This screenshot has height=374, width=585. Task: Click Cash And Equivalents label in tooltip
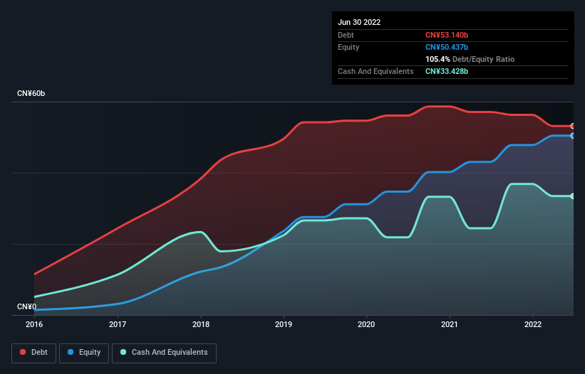click(376, 71)
